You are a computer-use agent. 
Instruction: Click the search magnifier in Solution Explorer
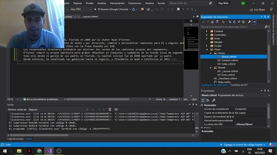(x=266, y=27)
